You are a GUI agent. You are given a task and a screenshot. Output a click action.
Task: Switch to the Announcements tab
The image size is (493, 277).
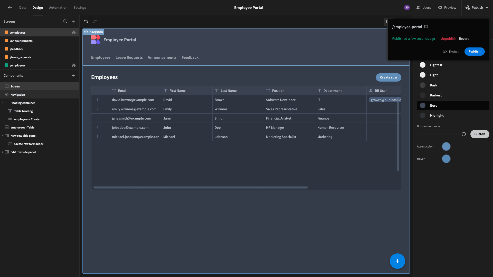(162, 57)
